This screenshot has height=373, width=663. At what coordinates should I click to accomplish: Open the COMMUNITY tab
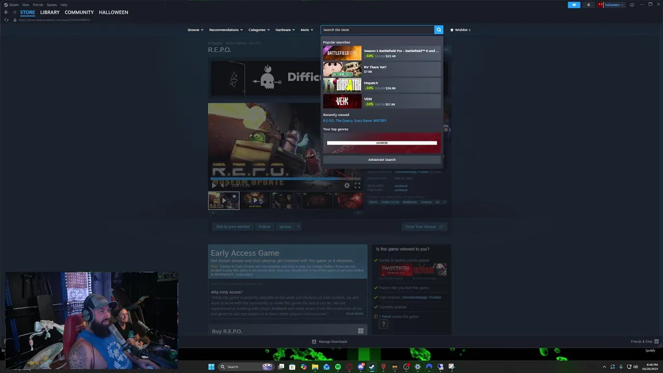tap(79, 12)
